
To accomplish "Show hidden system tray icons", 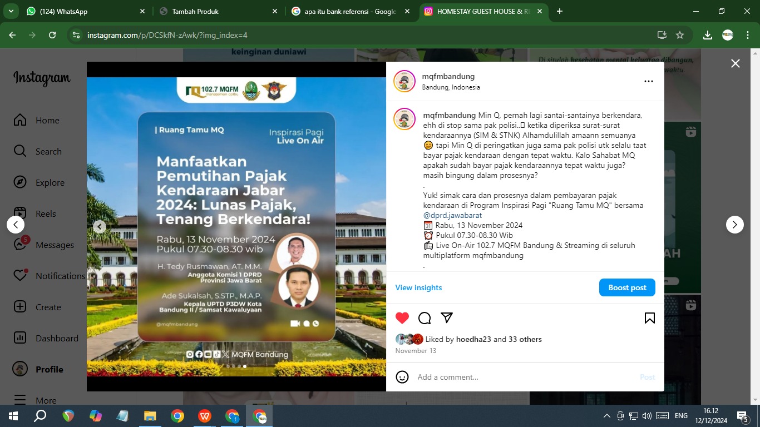I will (x=607, y=416).
